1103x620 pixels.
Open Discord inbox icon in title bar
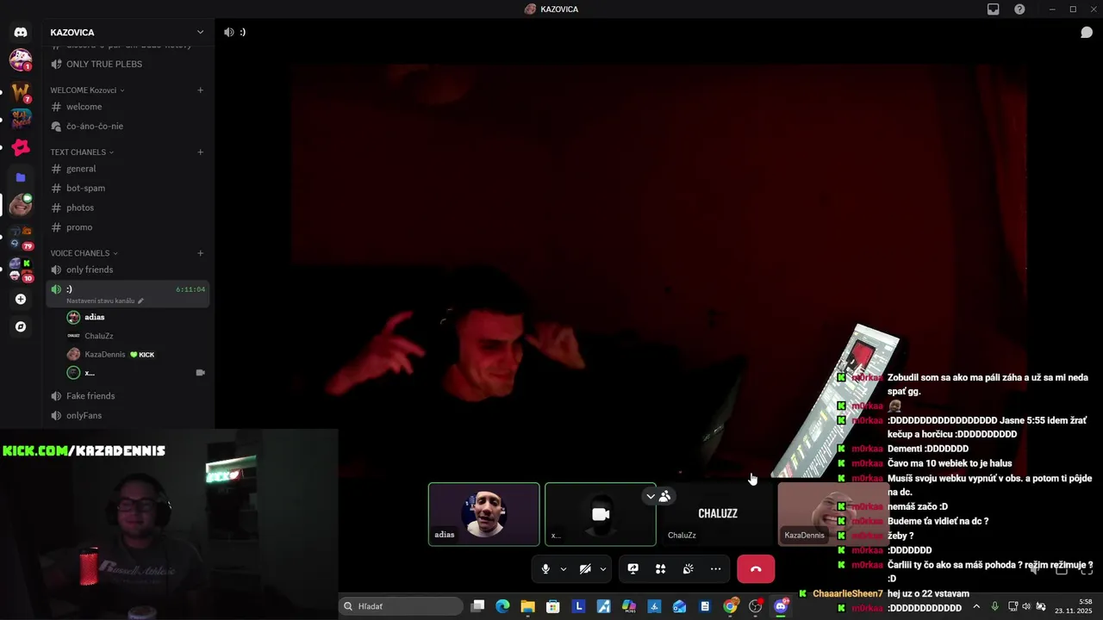pyautogui.click(x=994, y=9)
